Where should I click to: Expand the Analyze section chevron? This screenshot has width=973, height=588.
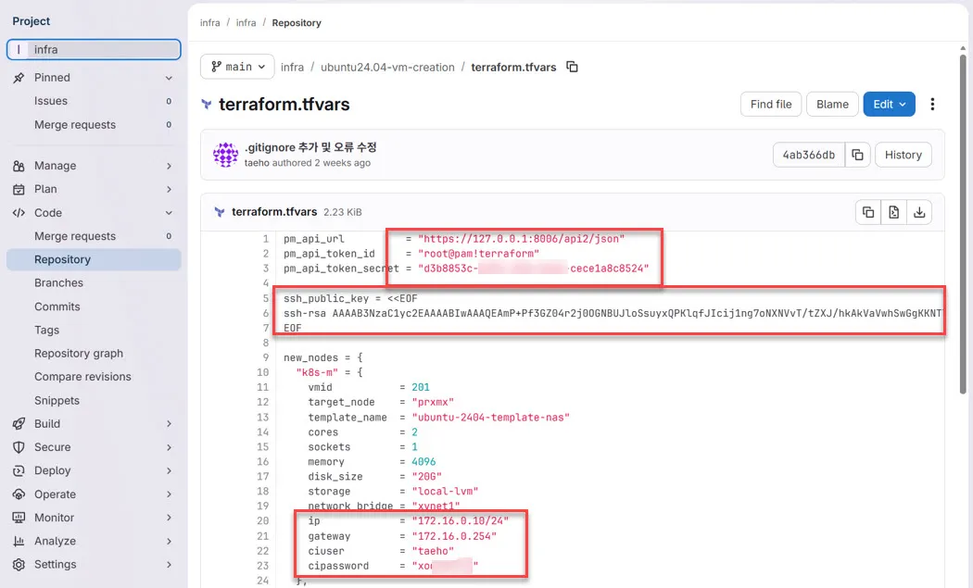click(x=169, y=541)
